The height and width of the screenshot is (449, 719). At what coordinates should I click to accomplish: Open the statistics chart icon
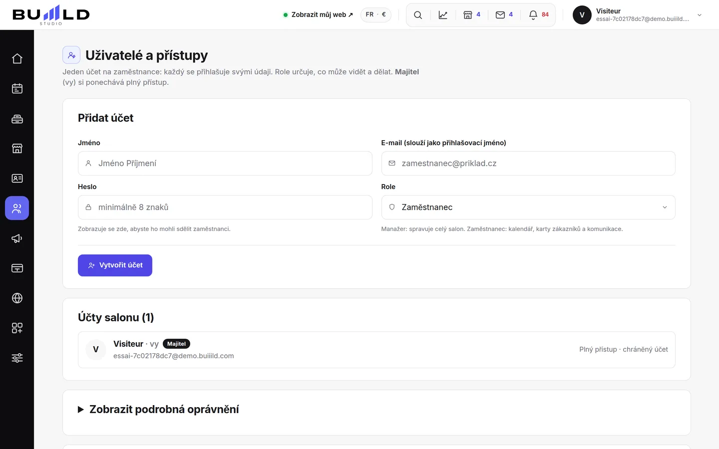tap(443, 15)
